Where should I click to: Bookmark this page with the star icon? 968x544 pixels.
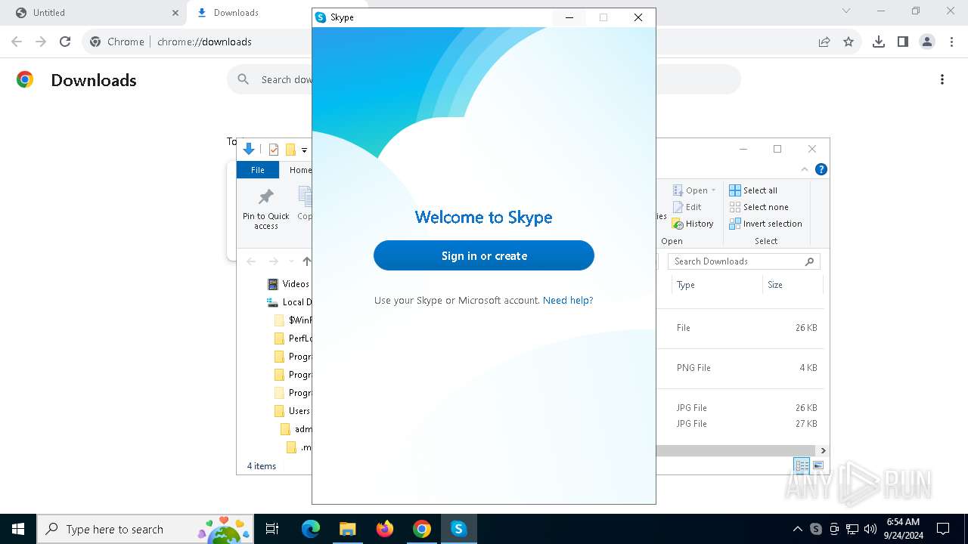[849, 42]
